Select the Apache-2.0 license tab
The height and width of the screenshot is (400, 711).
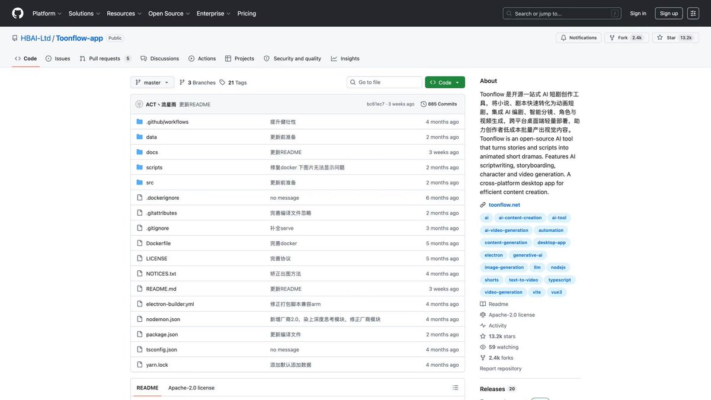pyautogui.click(x=191, y=388)
